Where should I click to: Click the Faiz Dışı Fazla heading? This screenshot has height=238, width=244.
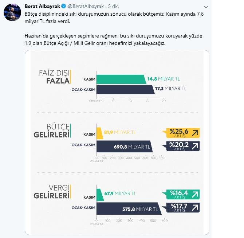(55, 77)
